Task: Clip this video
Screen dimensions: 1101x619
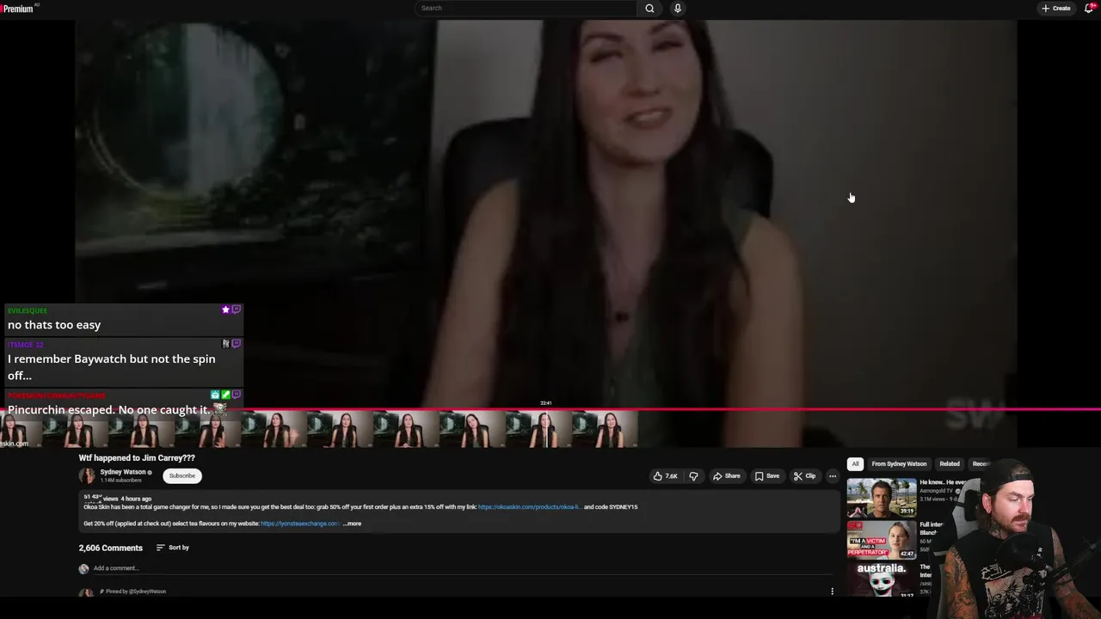Action: tap(805, 476)
